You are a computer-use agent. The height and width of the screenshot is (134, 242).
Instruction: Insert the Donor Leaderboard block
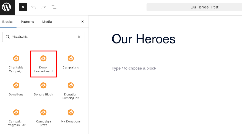(43, 64)
